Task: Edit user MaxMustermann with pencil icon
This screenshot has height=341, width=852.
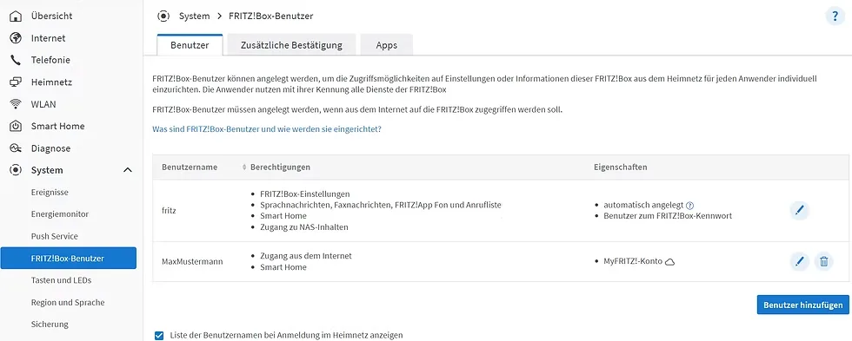Action: click(x=799, y=261)
